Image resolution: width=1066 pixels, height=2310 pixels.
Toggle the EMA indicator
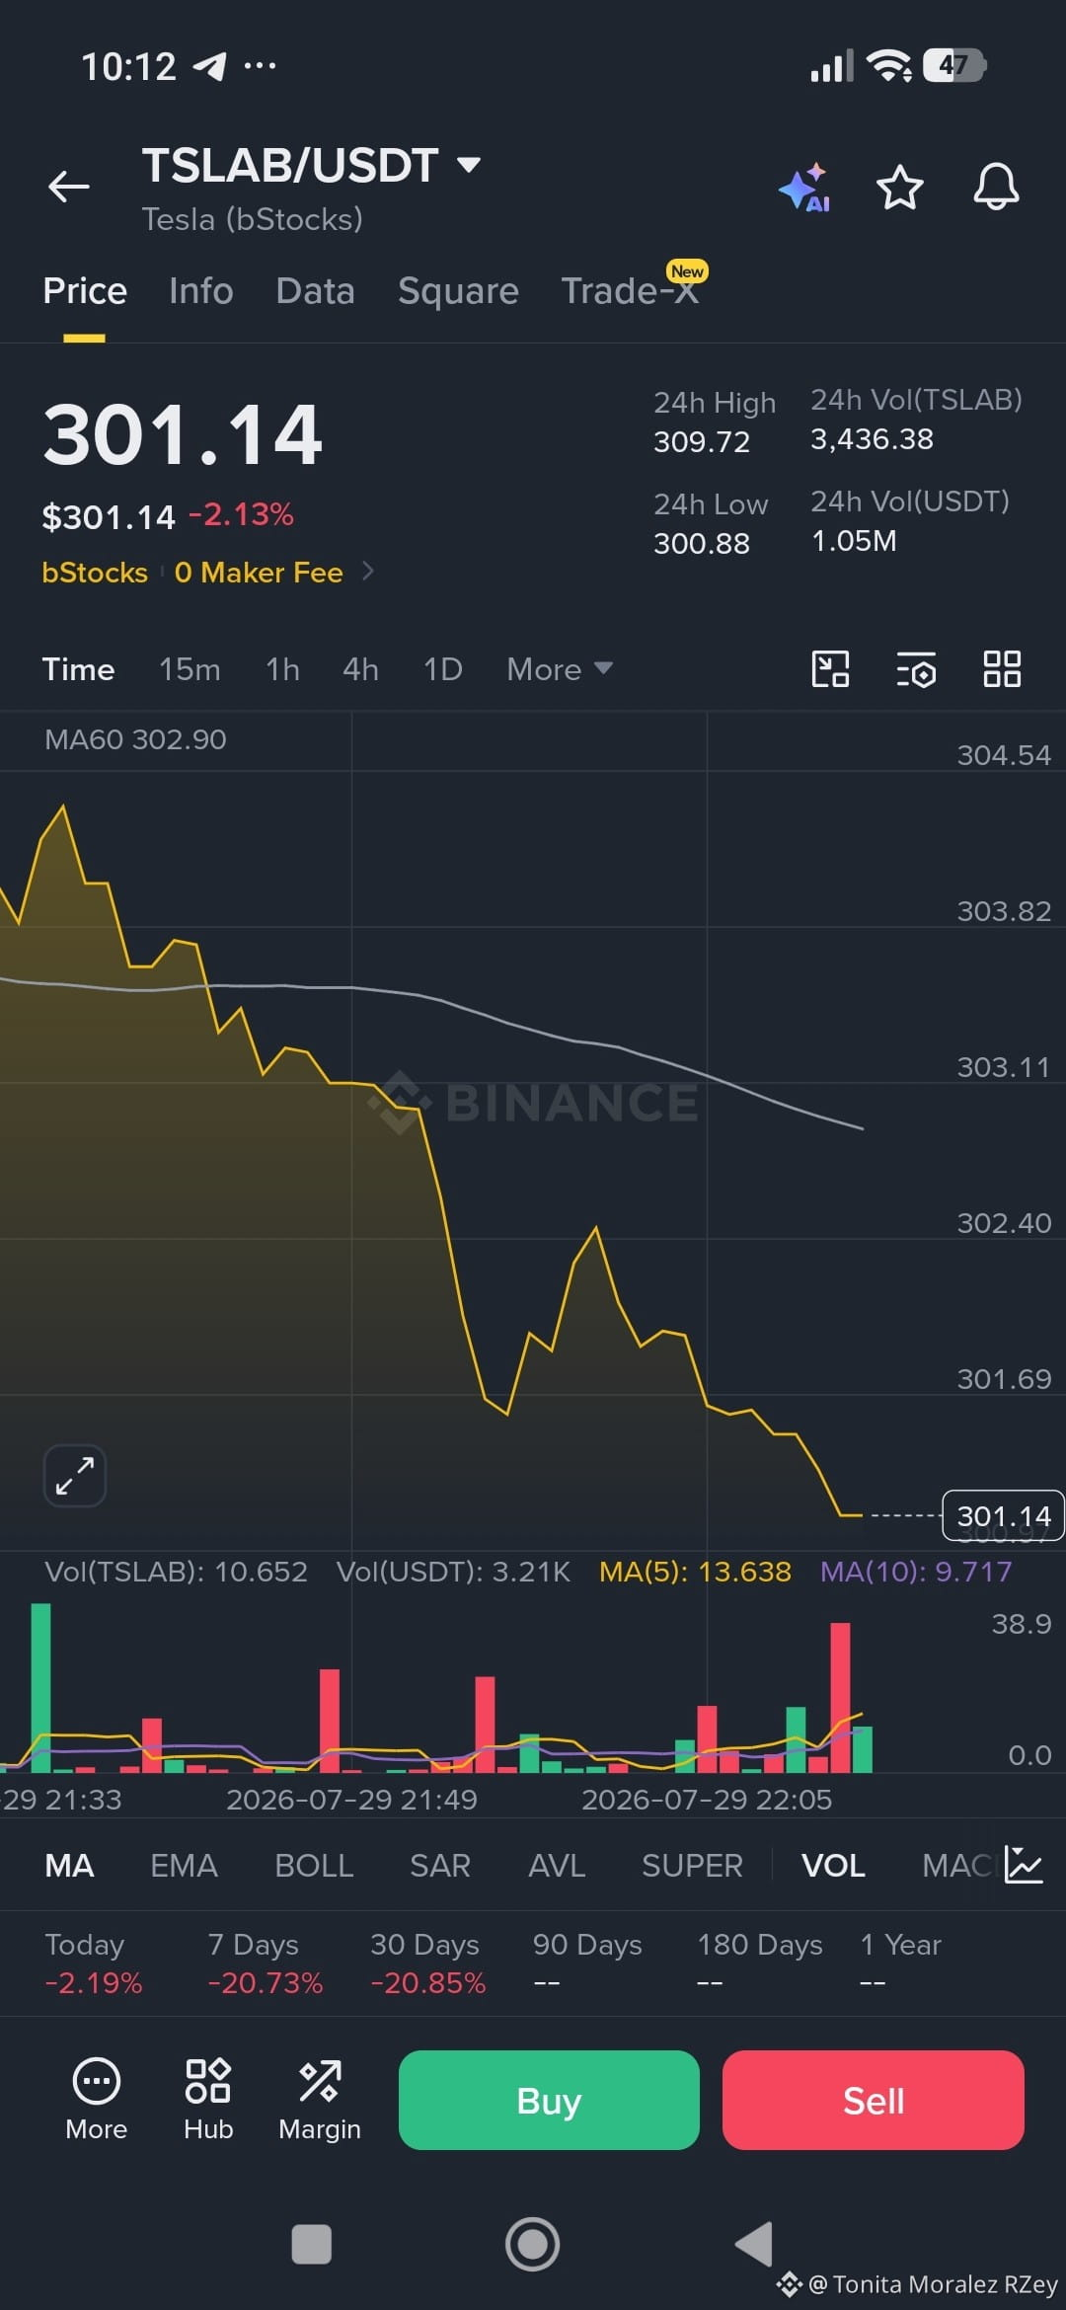pos(184,1866)
